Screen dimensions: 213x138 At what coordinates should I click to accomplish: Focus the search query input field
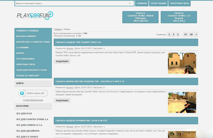[x=74, y=3]
